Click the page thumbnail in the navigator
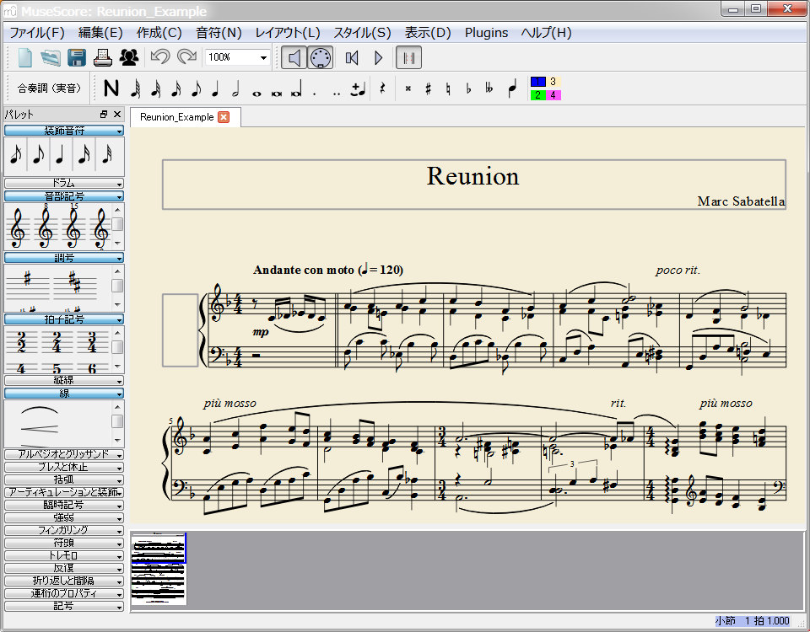The height and width of the screenshot is (632, 810). pyautogui.click(x=158, y=569)
